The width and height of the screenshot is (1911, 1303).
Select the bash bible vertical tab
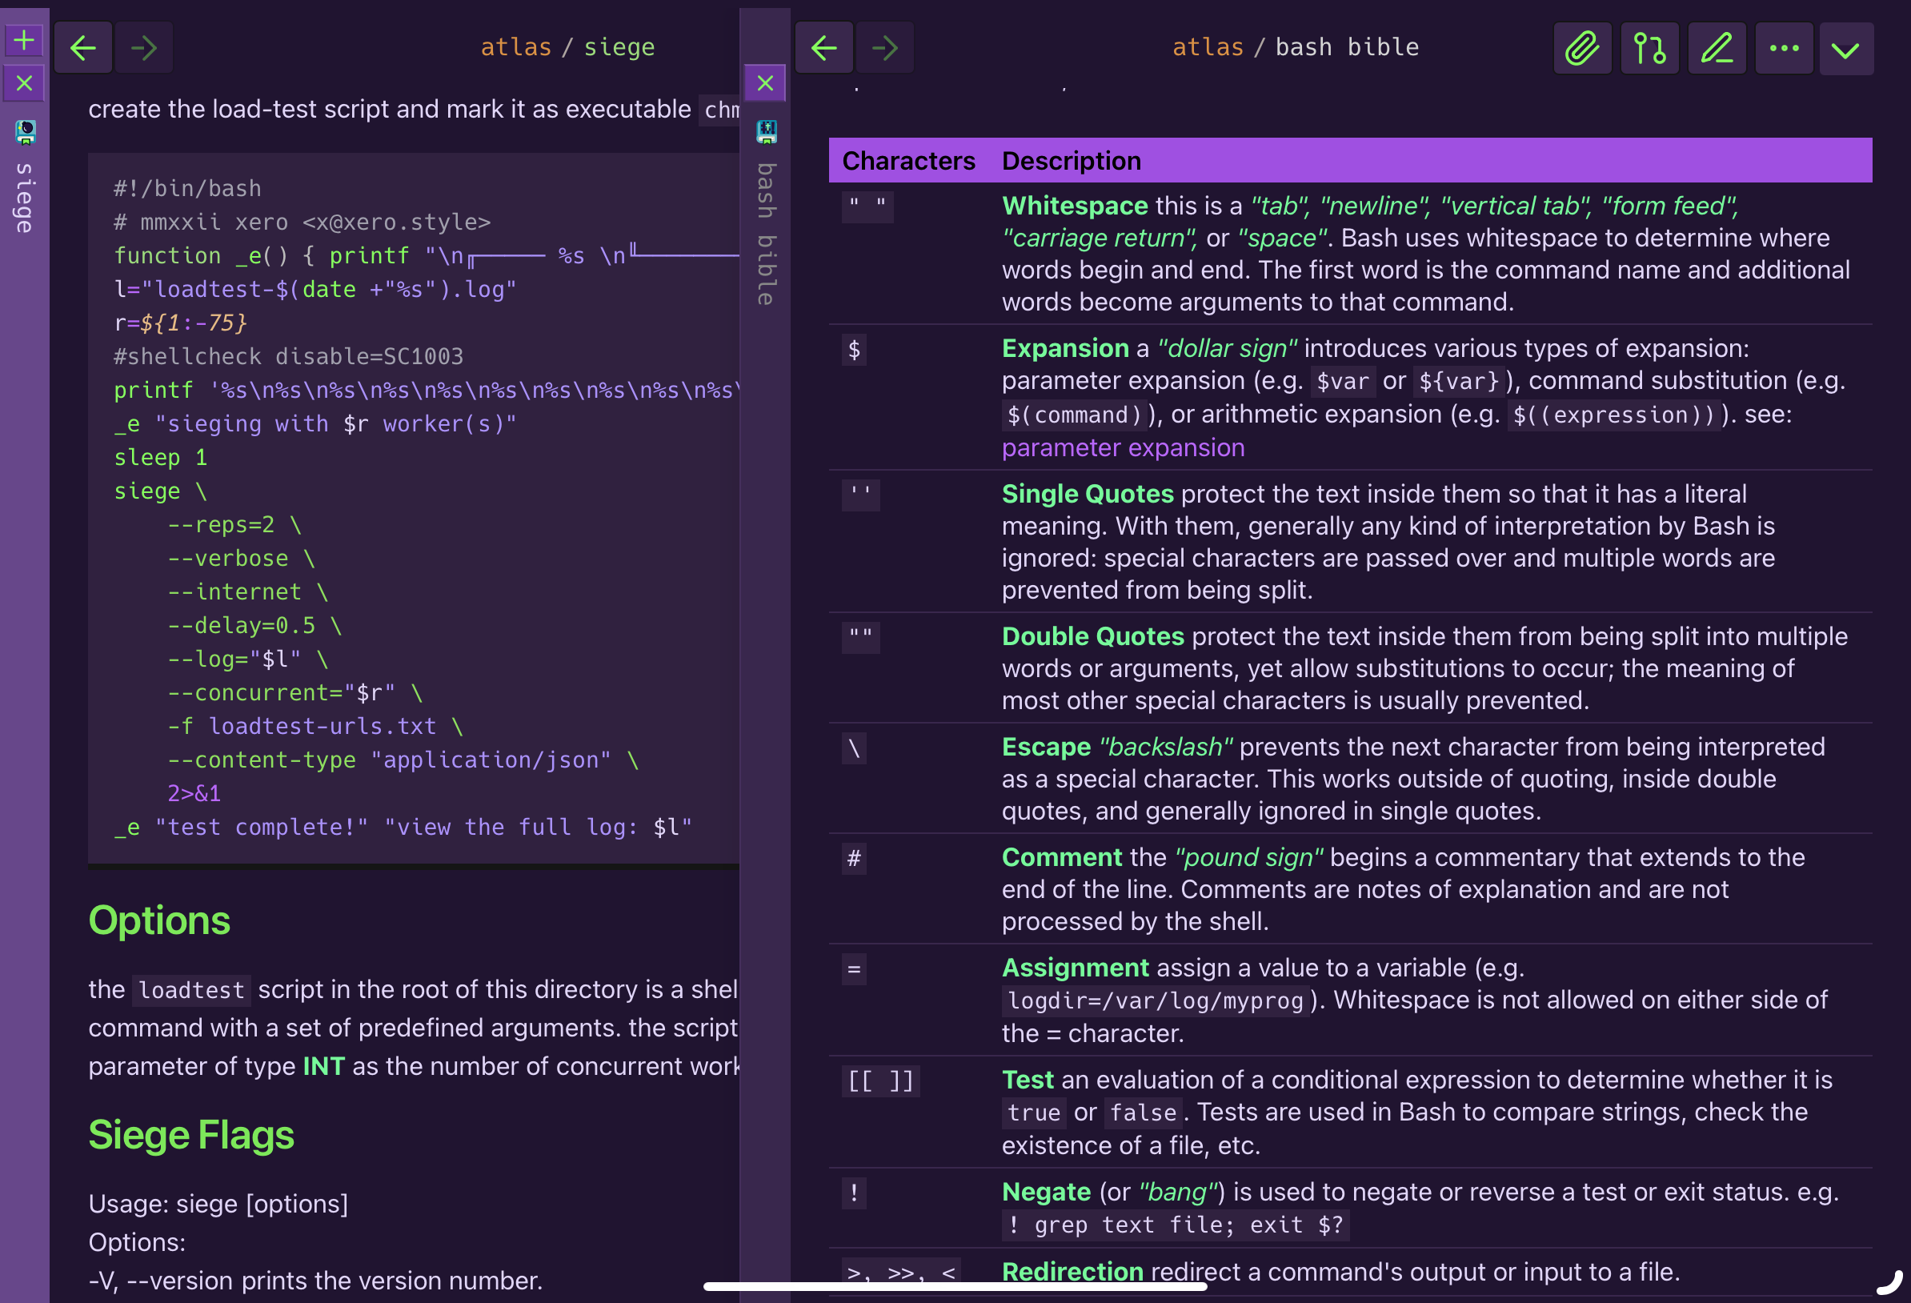pos(766,234)
